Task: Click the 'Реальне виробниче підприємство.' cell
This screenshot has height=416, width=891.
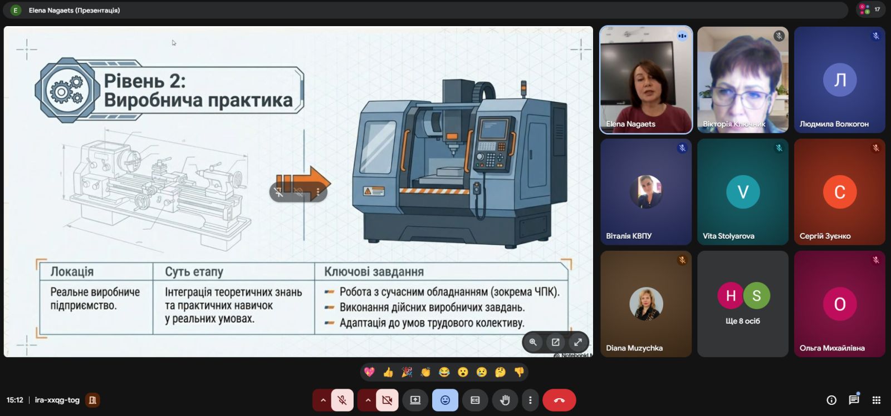Action: (x=95, y=299)
